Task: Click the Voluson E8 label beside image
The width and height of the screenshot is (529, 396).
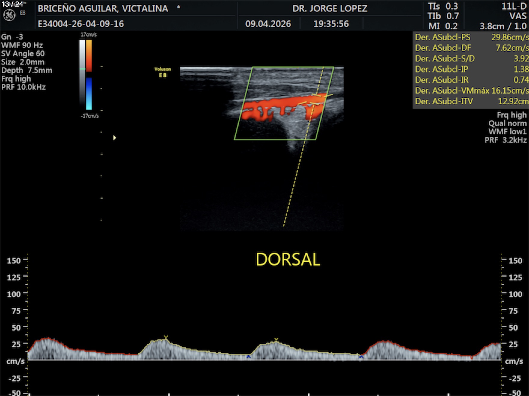Action: [163, 72]
